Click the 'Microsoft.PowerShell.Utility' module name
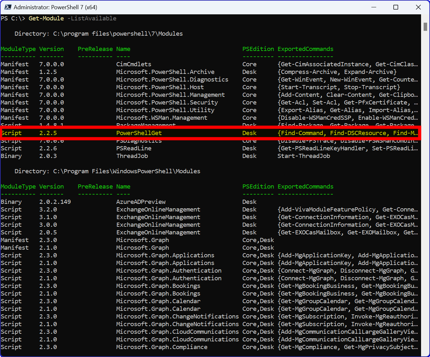The height and width of the screenshot is (357, 430). click(165, 110)
